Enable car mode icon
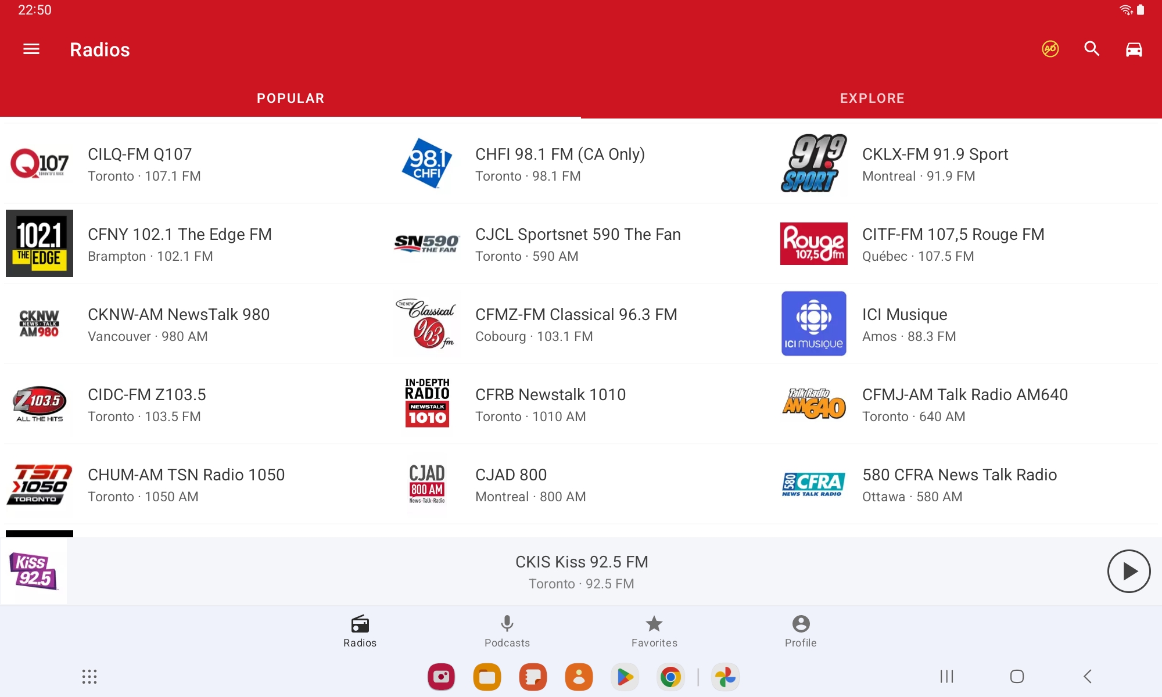 click(x=1134, y=49)
